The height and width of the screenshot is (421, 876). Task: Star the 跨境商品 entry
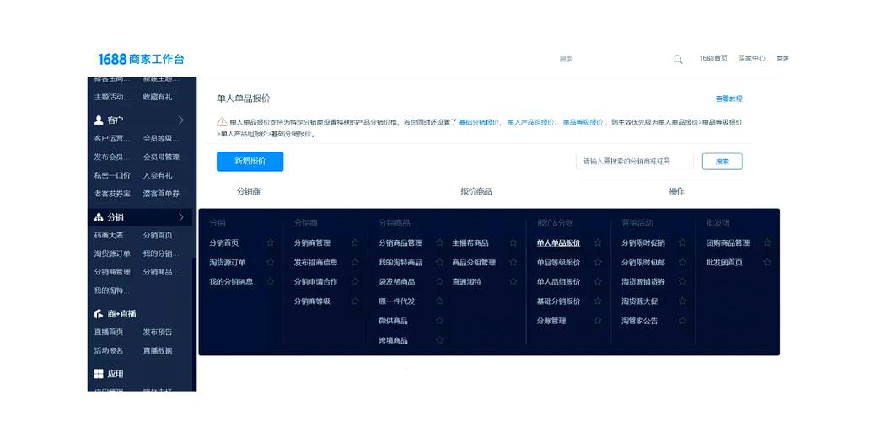439,340
